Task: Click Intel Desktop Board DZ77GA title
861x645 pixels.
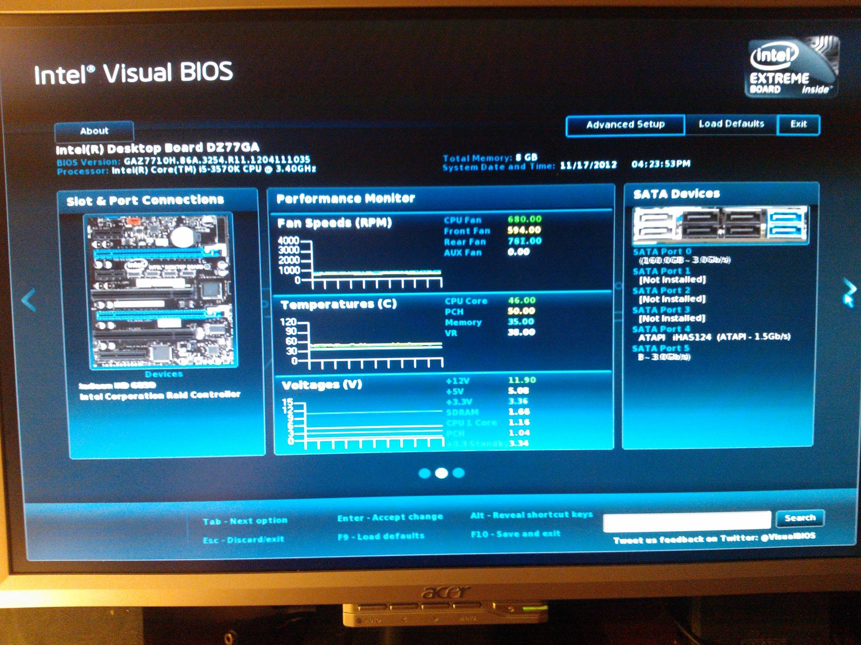Action: coord(157,148)
